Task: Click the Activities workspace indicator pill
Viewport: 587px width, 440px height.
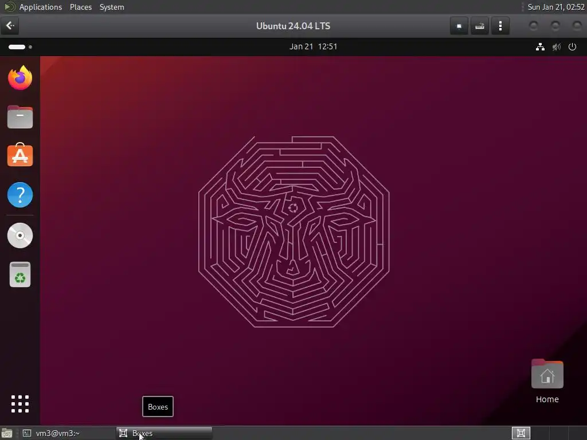Action: tap(20, 47)
